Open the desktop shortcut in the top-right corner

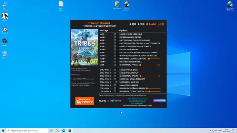pyautogui.click(x=230, y=6)
